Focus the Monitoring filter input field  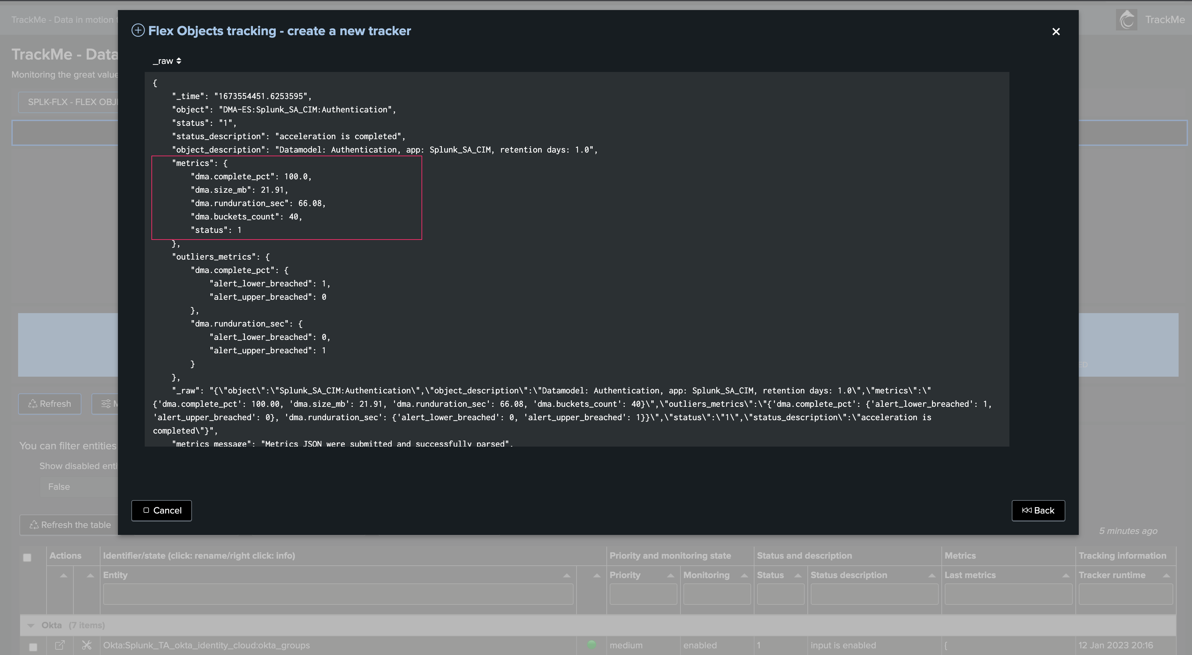(717, 594)
